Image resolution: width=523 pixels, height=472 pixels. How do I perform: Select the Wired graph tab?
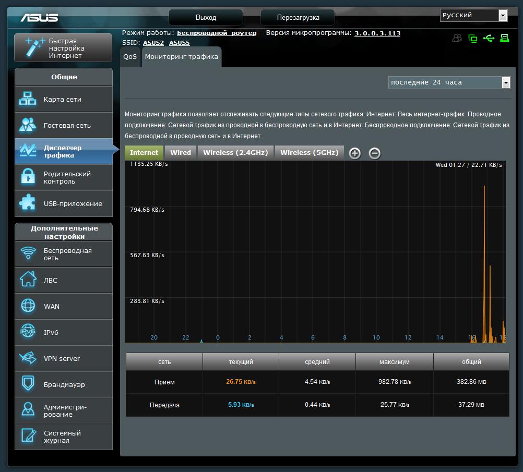click(181, 152)
